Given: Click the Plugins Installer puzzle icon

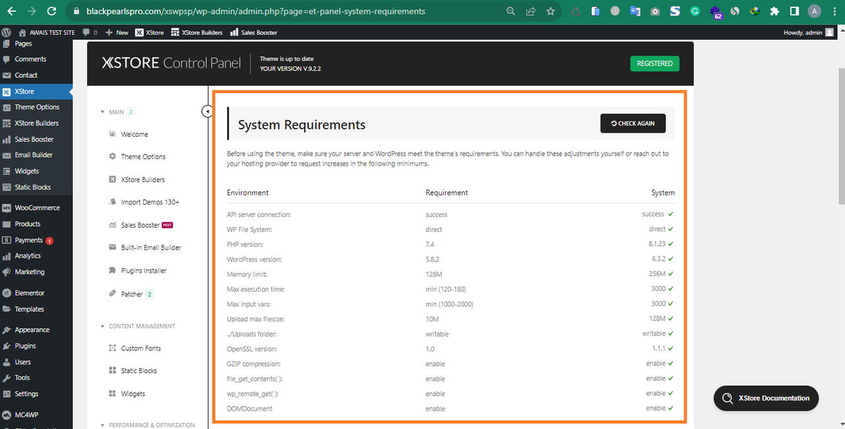Looking at the screenshot, I should tap(112, 271).
